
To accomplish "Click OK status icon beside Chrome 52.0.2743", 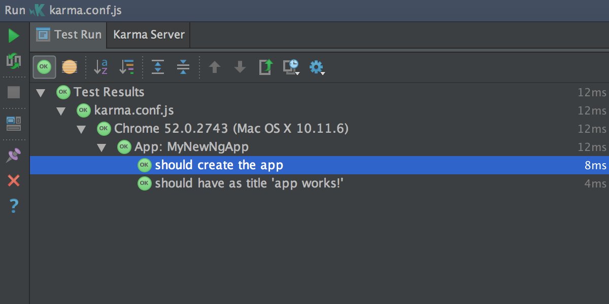I will (x=104, y=129).
